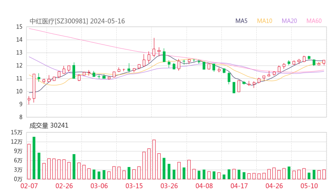
Task: Click the price axis value 14
Action: [19, 40]
